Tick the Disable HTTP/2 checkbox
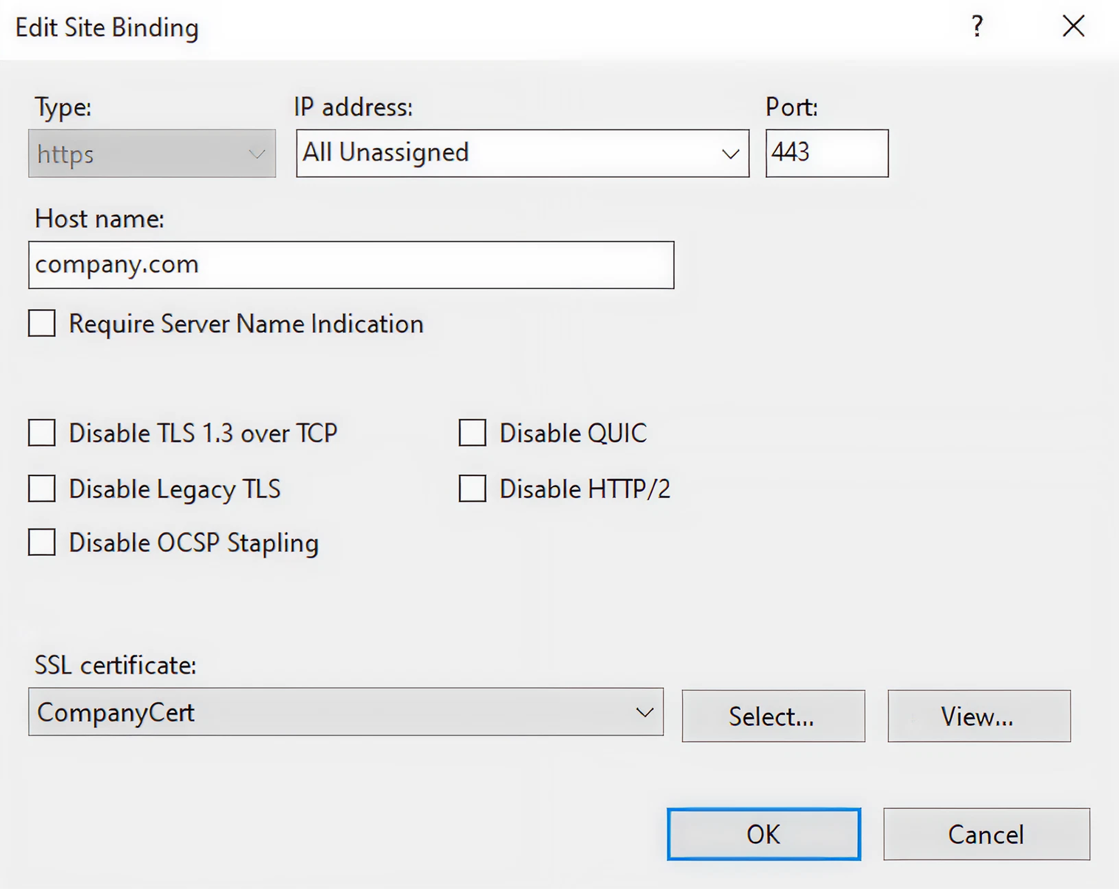Image resolution: width=1119 pixels, height=889 pixels. [x=472, y=489]
